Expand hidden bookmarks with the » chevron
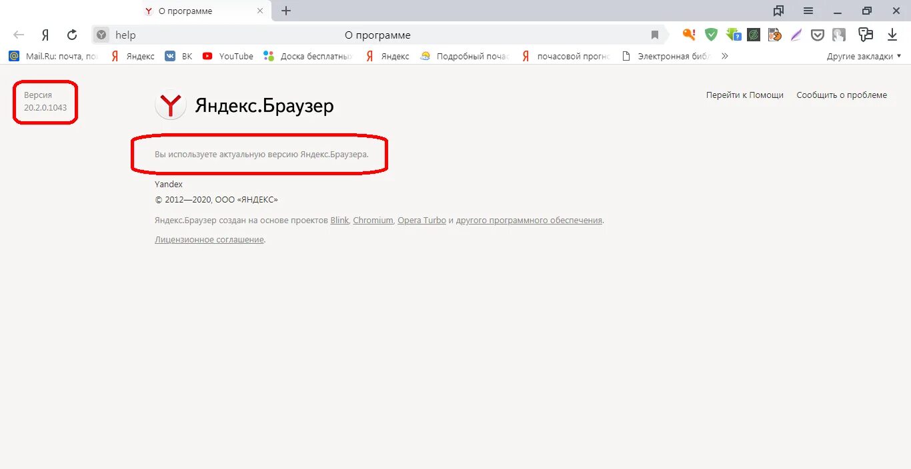The height and width of the screenshot is (469, 911). 725,57
